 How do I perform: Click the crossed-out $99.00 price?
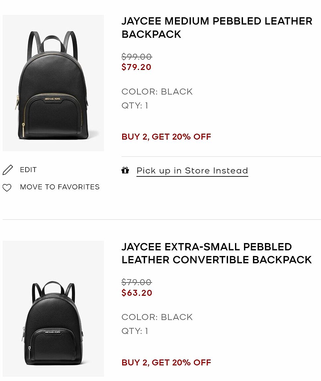pos(136,57)
